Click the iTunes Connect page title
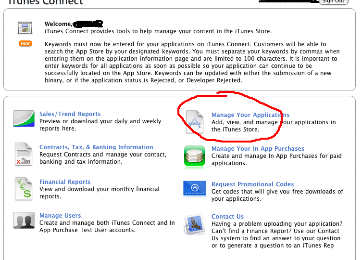362x260 pixels. point(45,2)
